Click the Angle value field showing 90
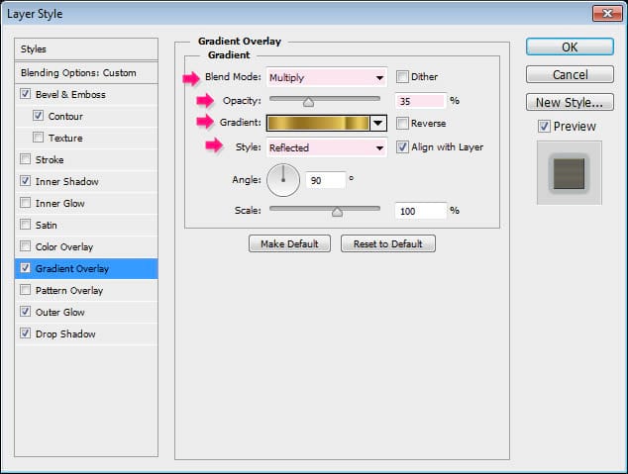This screenshot has width=628, height=474. click(x=326, y=180)
